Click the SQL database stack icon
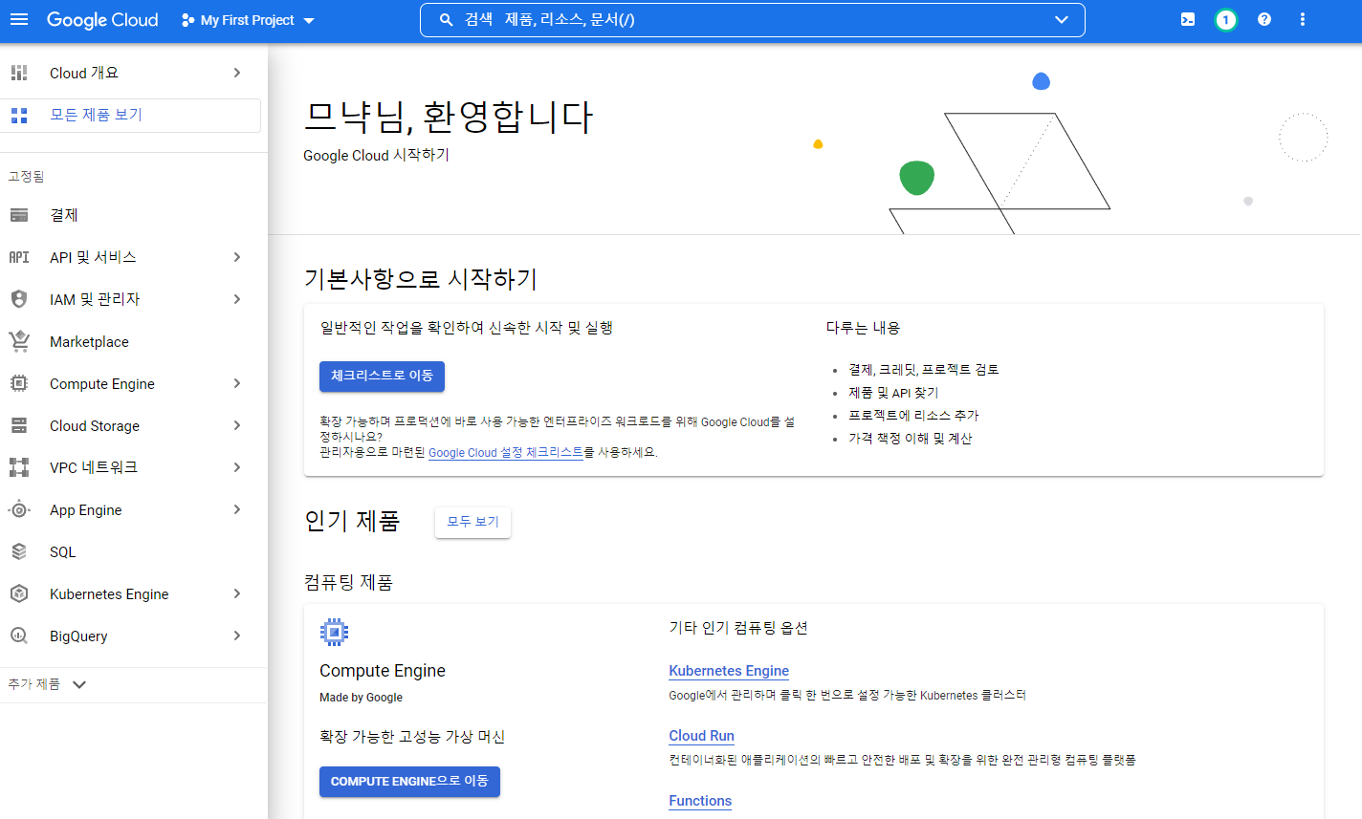 click(19, 551)
